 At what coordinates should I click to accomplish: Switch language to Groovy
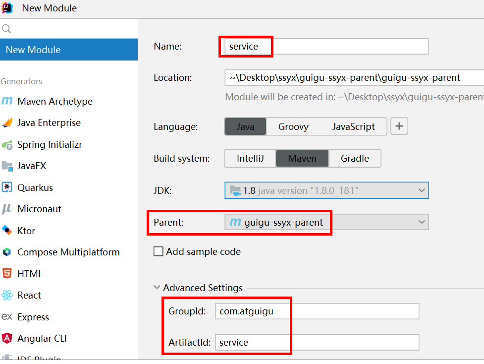click(293, 126)
